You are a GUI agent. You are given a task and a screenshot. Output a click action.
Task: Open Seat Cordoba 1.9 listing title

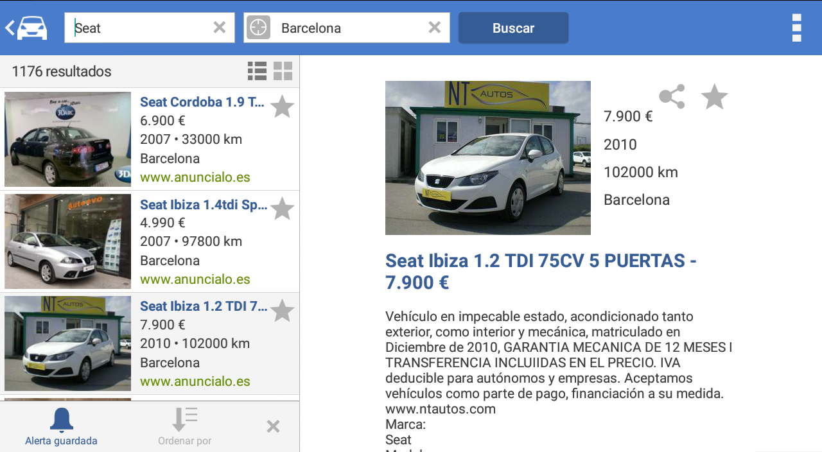tap(202, 101)
